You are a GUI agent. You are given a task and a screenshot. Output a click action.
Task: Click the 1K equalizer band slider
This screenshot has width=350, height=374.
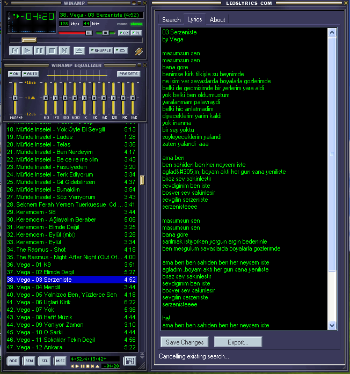point(84,98)
